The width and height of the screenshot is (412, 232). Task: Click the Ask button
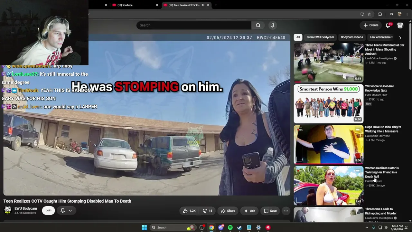pyautogui.click(x=249, y=211)
